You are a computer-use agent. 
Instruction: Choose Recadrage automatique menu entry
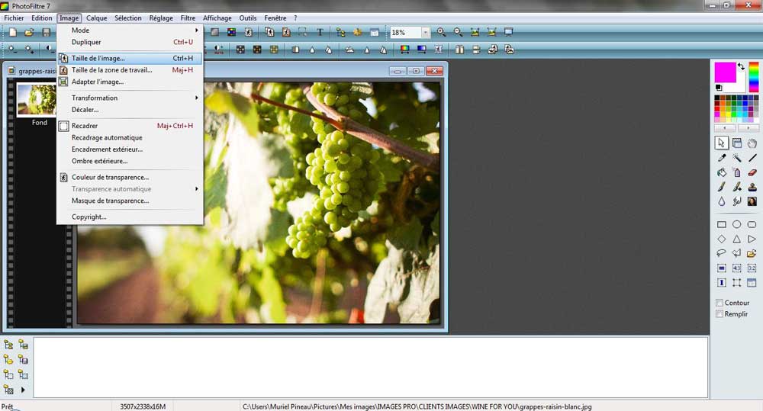(x=130, y=138)
